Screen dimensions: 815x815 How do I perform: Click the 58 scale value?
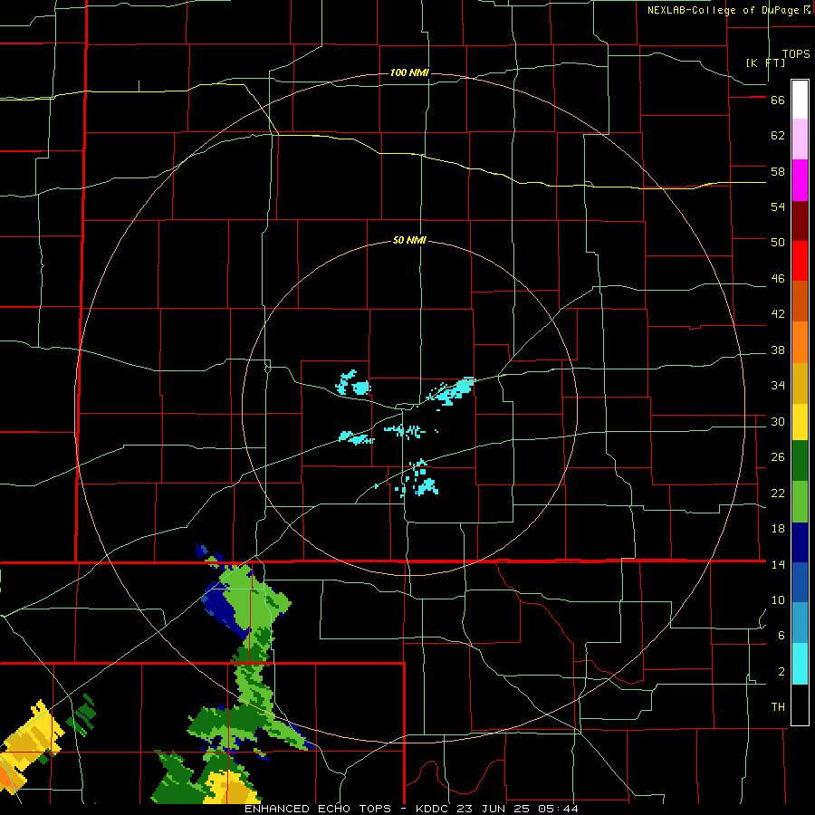[x=778, y=171]
